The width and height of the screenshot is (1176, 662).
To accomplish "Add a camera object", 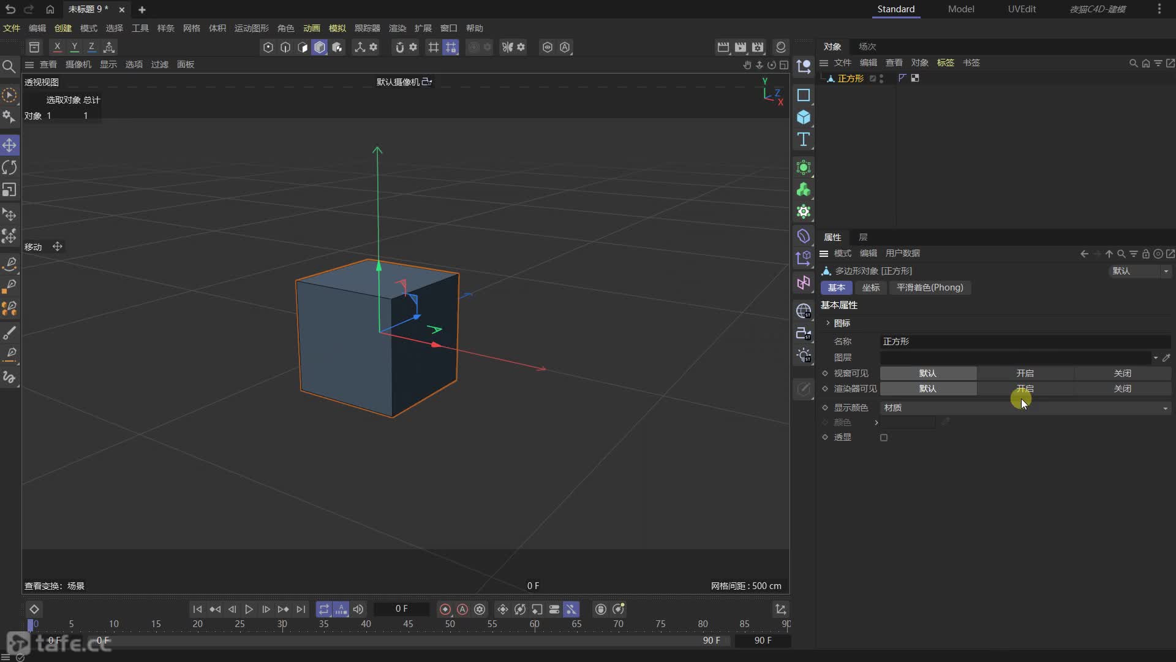I will [804, 333].
